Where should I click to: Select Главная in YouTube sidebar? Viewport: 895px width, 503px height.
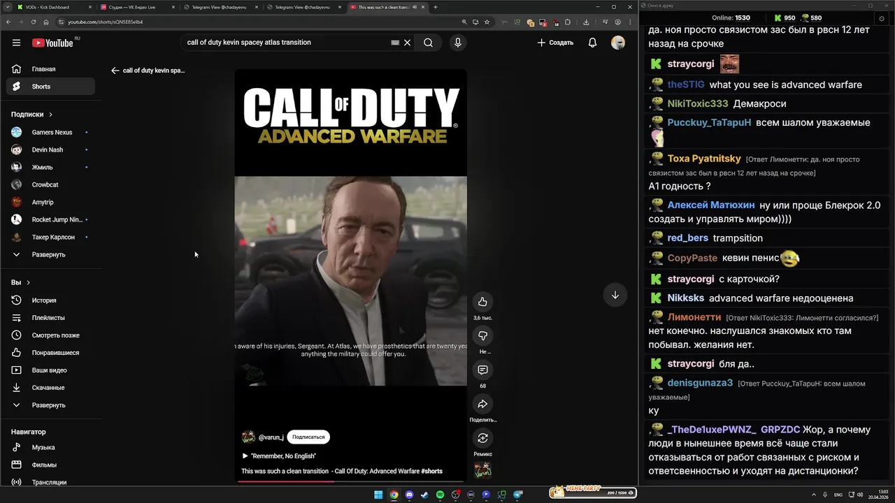(x=50, y=69)
